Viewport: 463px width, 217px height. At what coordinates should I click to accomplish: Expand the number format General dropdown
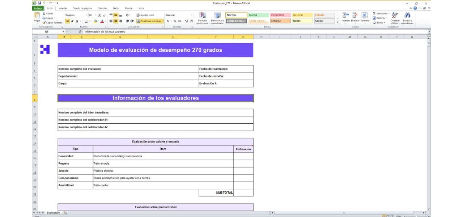192,15
